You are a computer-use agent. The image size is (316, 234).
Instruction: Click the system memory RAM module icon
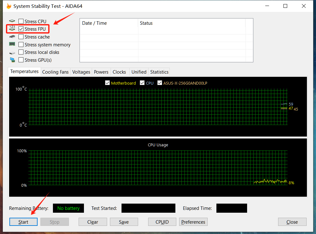coord(12,44)
